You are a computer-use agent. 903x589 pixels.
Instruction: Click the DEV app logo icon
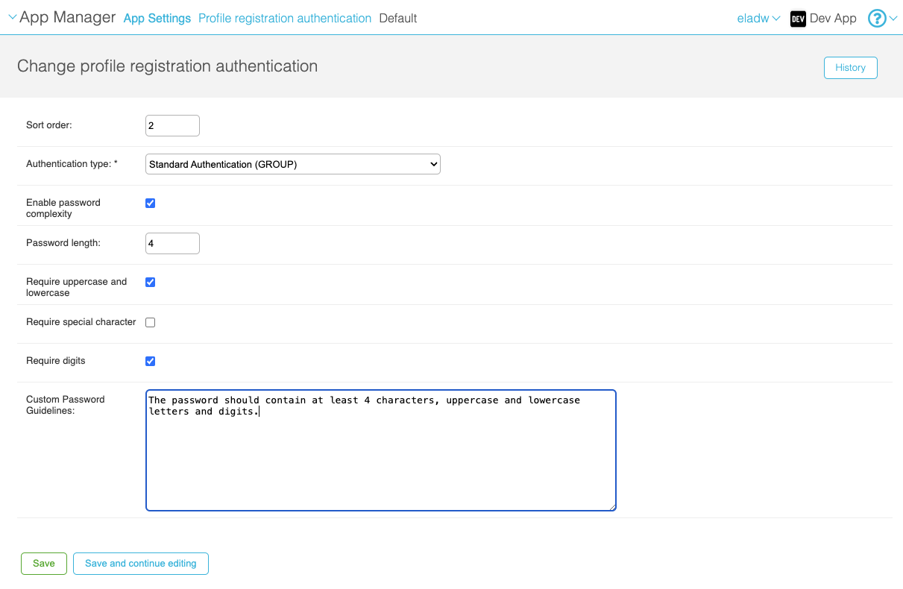point(798,19)
